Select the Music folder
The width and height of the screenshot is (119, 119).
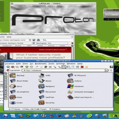point(45,81)
